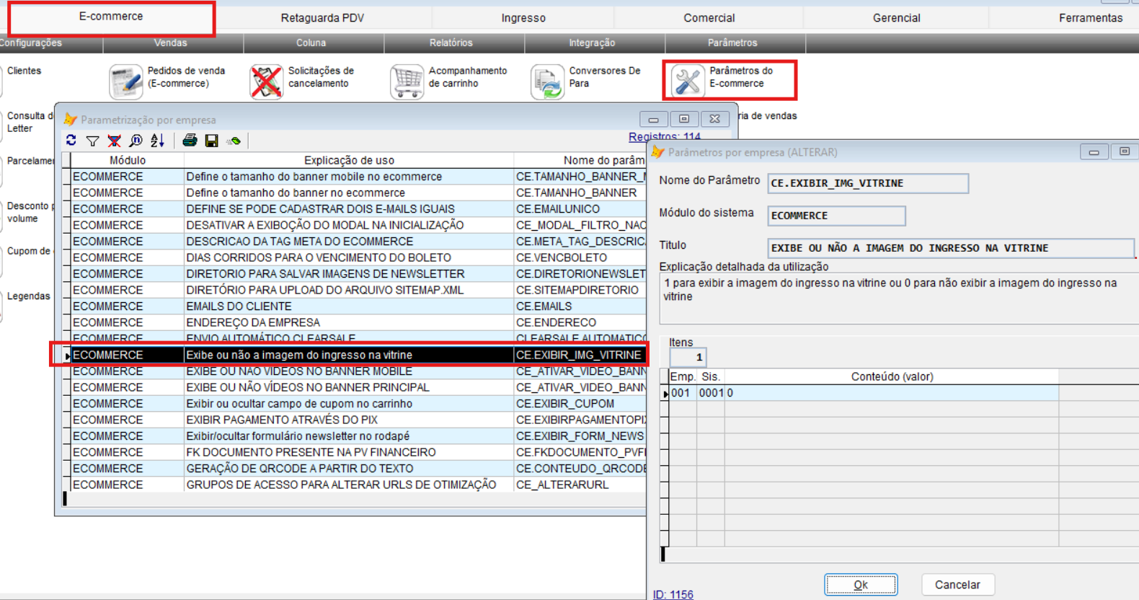Click the floppy disk save icon
Viewport: 1139px width, 600px height.
211,141
